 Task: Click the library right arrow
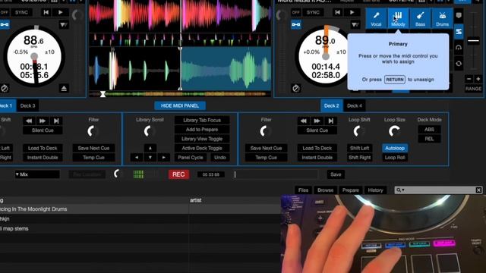[164, 158]
